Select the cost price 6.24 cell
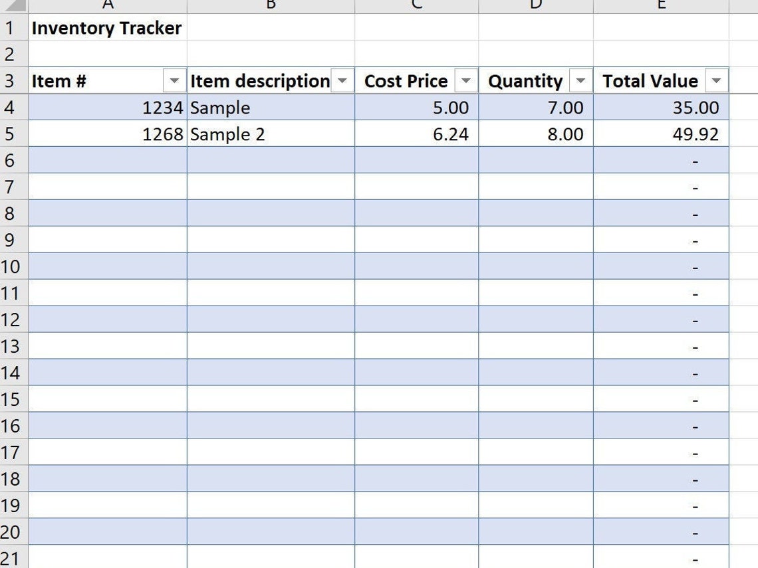 click(416, 134)
